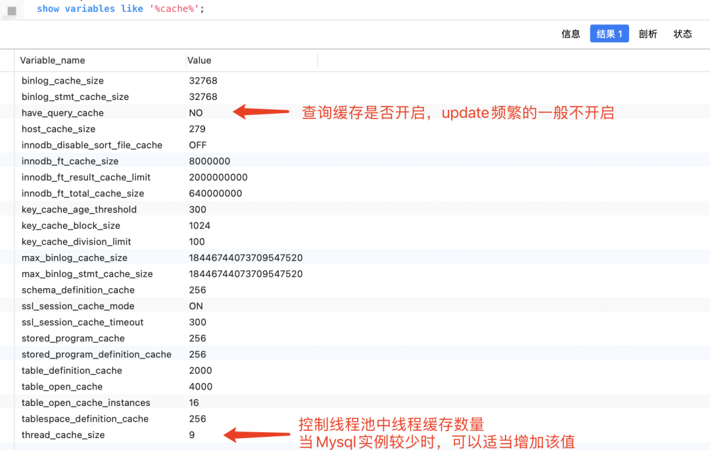
Task: Click the innodb_ft_result_cache_limit value 2000000000
Action: [218, 178]
